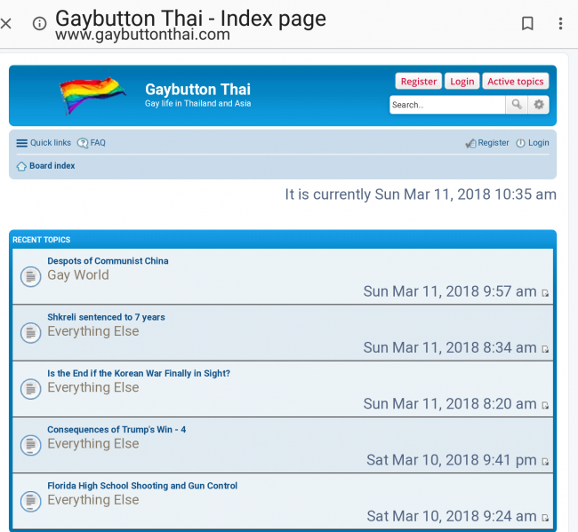Click the search magnifier icon button
Image resolution: width=578 pixels, height=532 pixels.
[517, 105]
